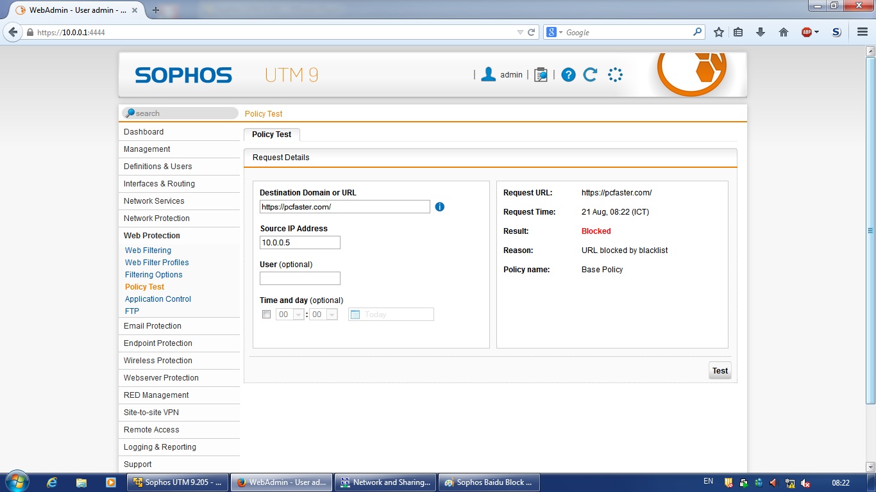Screen dimensions: 876x492
Task: Open Filtering Options link
Action: [154, 275]
